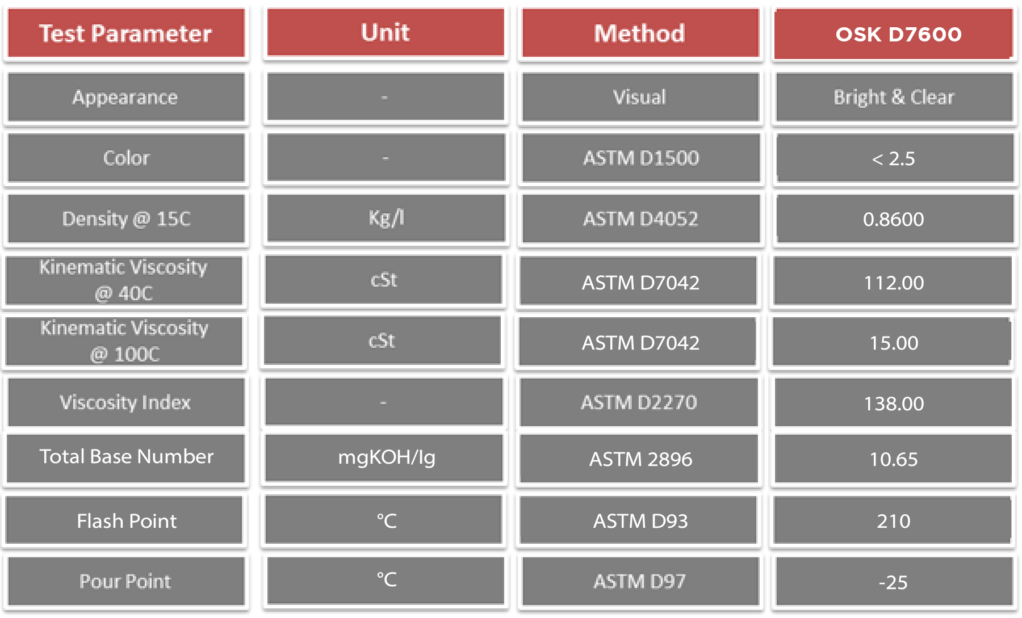Click the Appearance parameter cell
This screenshot has height=618, width=1022.
click(125, 97)
